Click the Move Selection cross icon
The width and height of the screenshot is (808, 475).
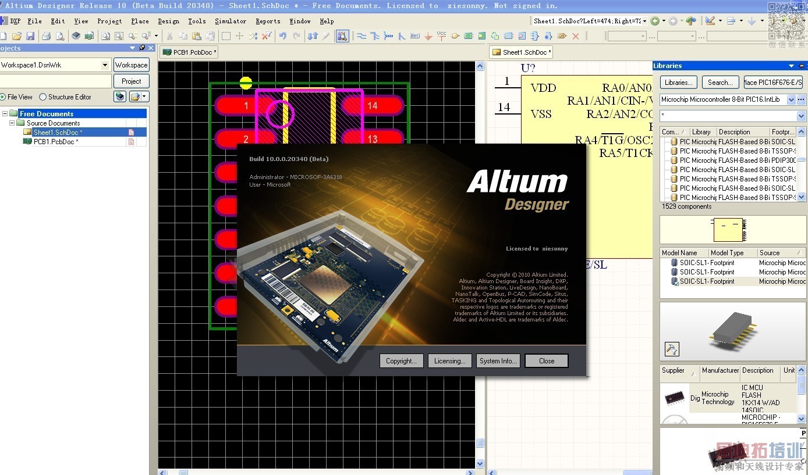[239, 36]
